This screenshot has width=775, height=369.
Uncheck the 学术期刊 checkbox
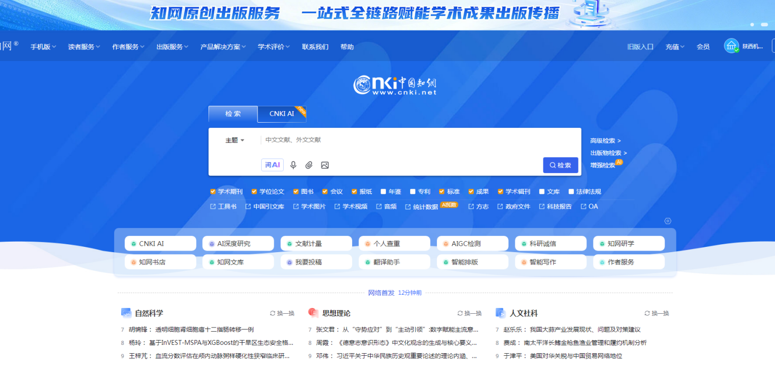(213, 192)
